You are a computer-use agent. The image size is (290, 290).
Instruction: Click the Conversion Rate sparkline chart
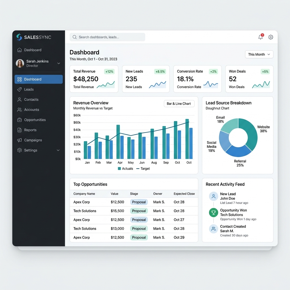click(211, 84)
